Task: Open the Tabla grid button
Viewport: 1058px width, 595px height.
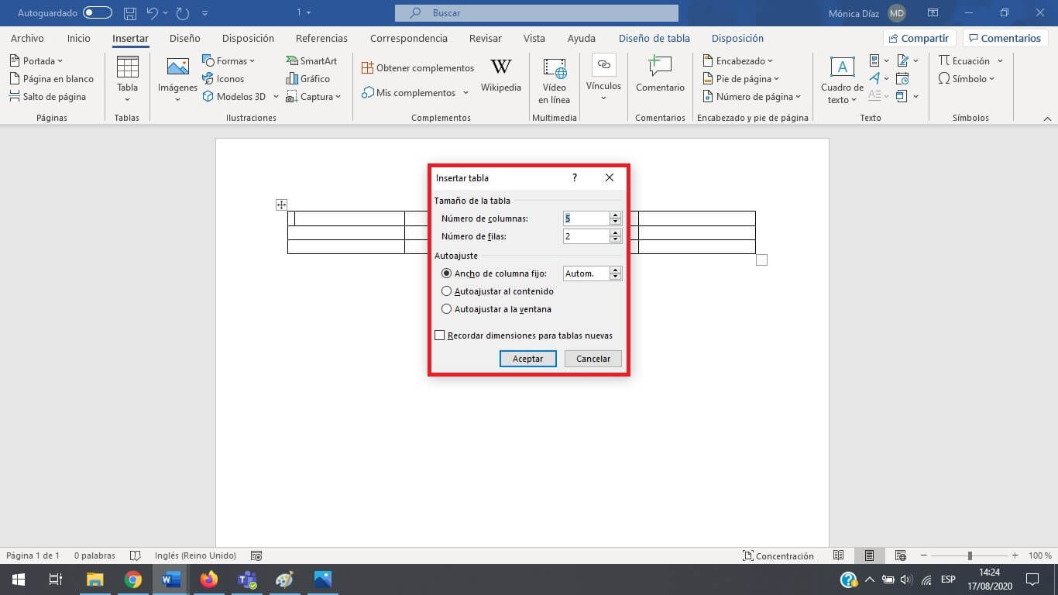Action: [x=127, y=78]
